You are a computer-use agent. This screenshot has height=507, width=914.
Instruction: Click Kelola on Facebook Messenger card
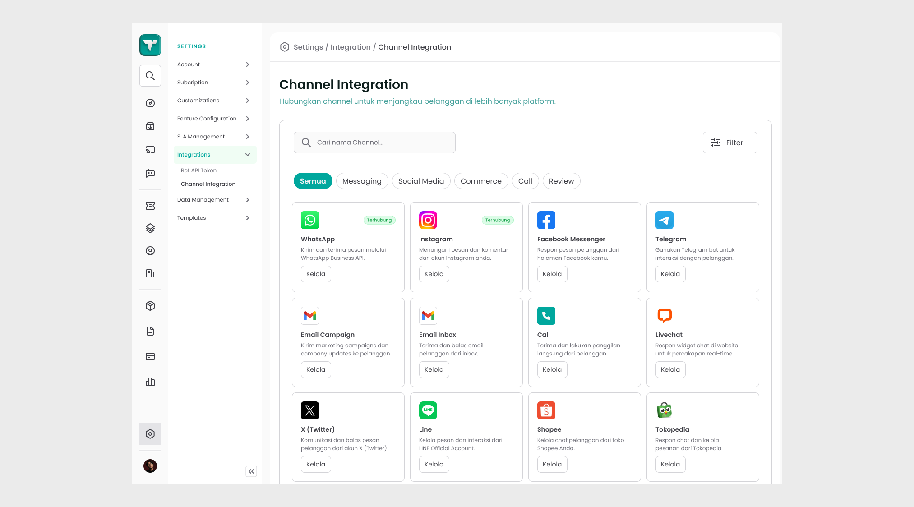552,274
